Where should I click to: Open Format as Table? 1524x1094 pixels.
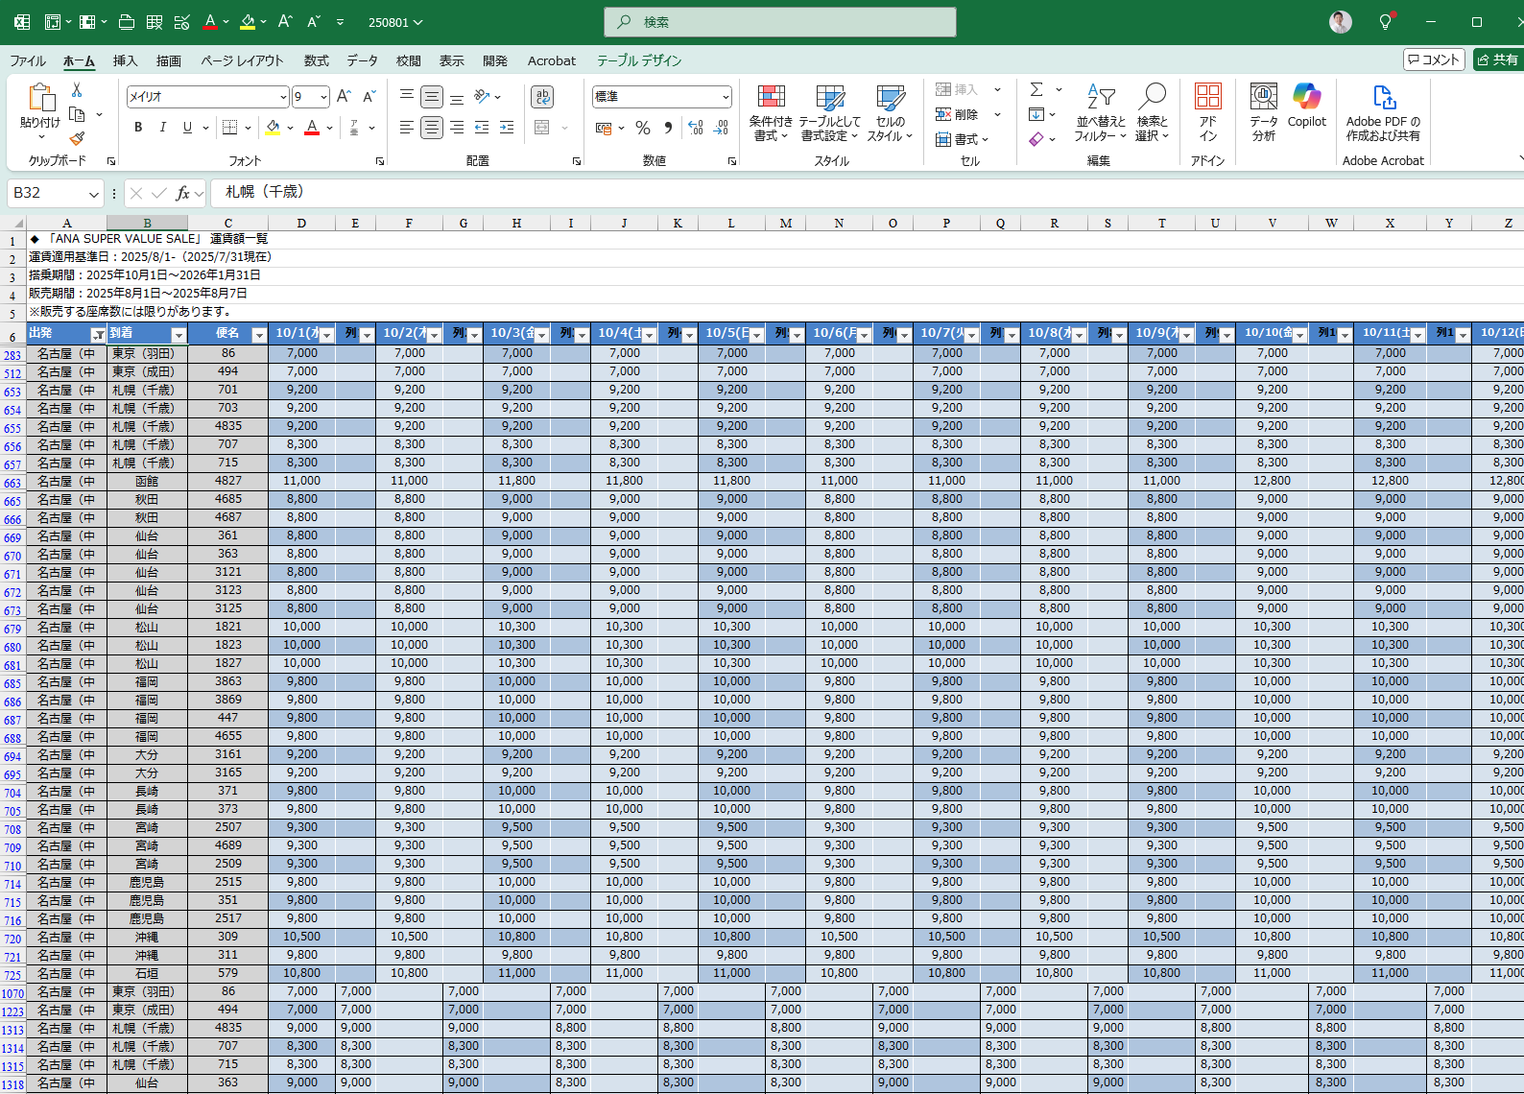[x=830, y=113]
